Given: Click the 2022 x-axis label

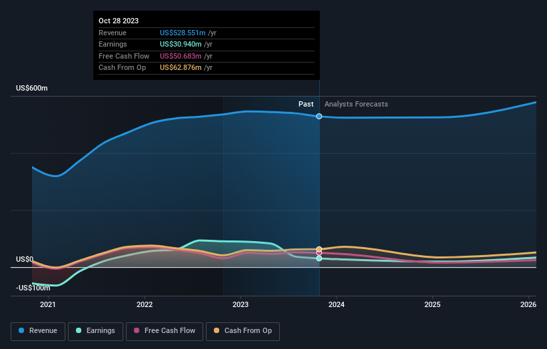Looking at the screenshot, I should (145, 304).
